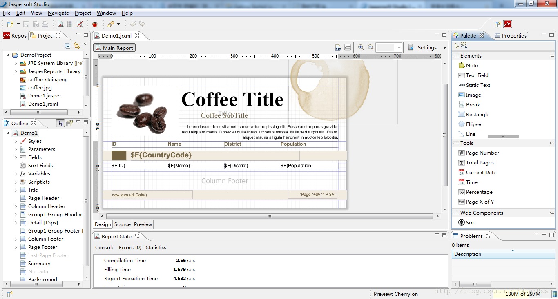Open the Settings dropdown arrow

tap(444, 47)
